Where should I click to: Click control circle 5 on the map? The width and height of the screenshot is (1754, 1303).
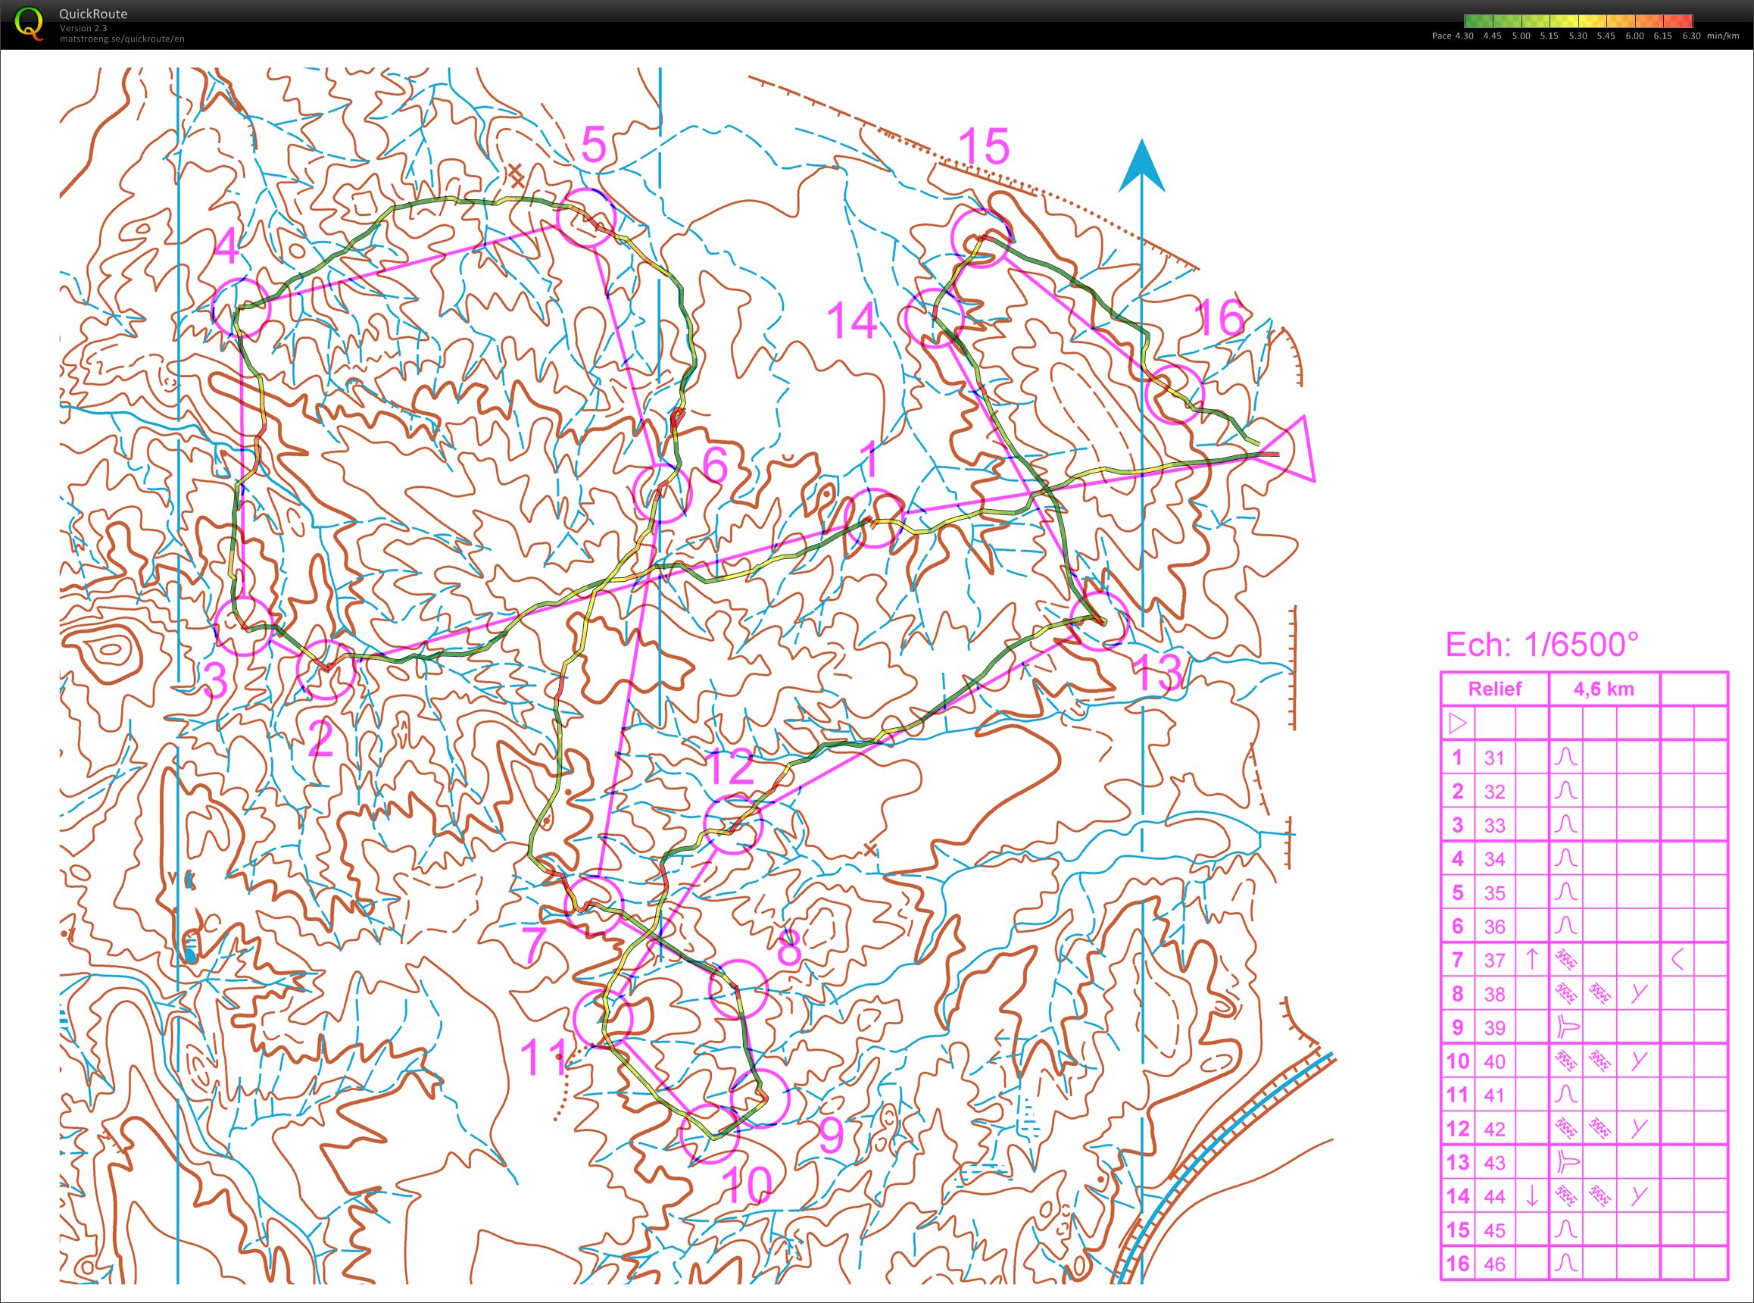(x=585, y=217)
